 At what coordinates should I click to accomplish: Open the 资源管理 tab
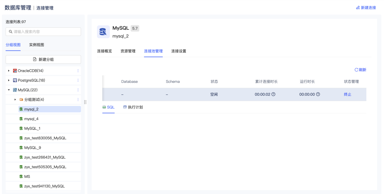coord(128,51)
